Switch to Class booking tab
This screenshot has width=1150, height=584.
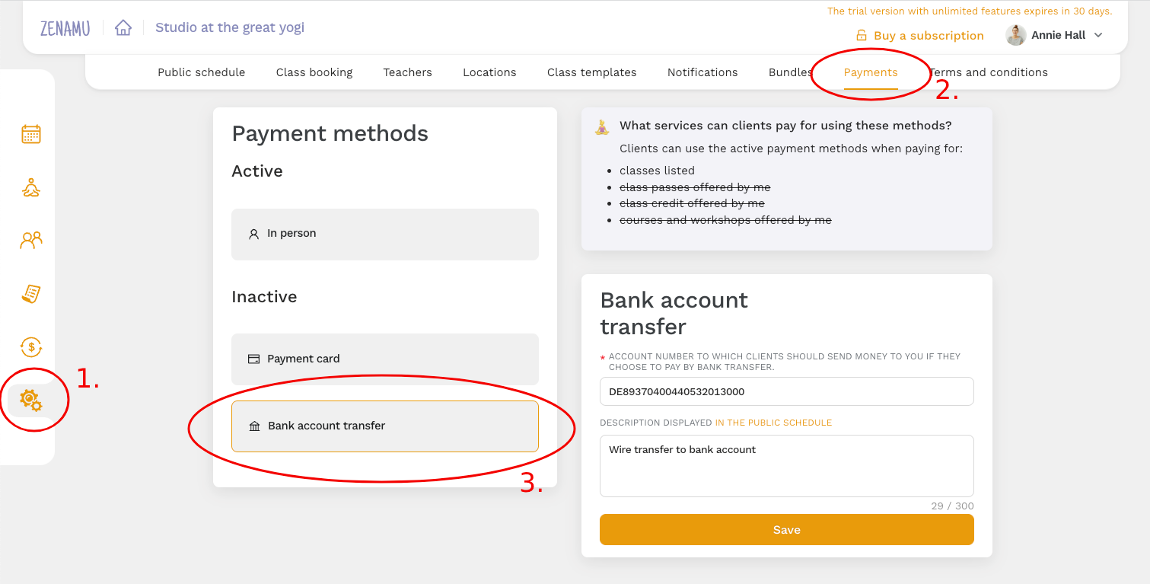(x=314, y=72)
